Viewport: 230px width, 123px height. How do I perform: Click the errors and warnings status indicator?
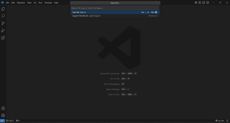10,121
